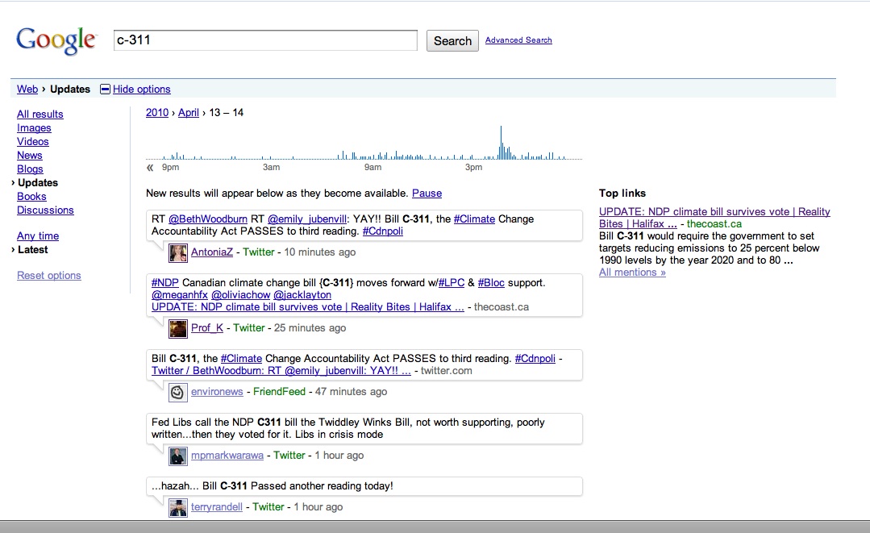Open Twitter / BethWoodburn link

[281, 371]
